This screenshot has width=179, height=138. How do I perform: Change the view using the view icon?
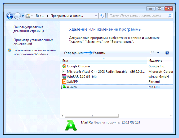pyautogui.click(x=152, y=53)
